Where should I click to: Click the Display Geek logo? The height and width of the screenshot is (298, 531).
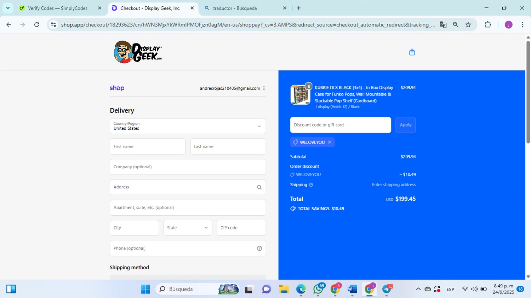coord(138,52)
